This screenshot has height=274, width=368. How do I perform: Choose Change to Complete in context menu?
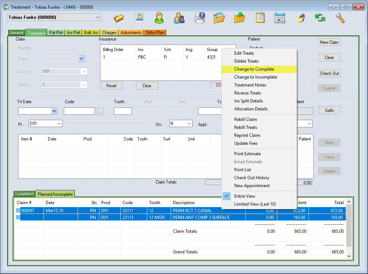[254, 69]
